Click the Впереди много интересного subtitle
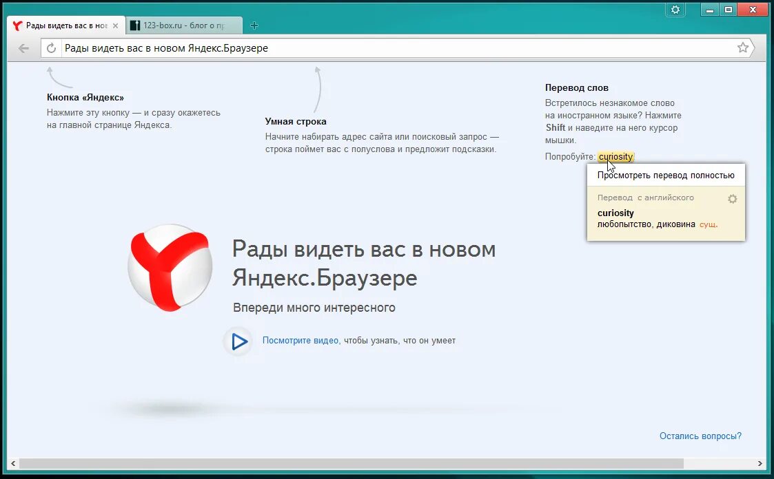 coord(314,308)
